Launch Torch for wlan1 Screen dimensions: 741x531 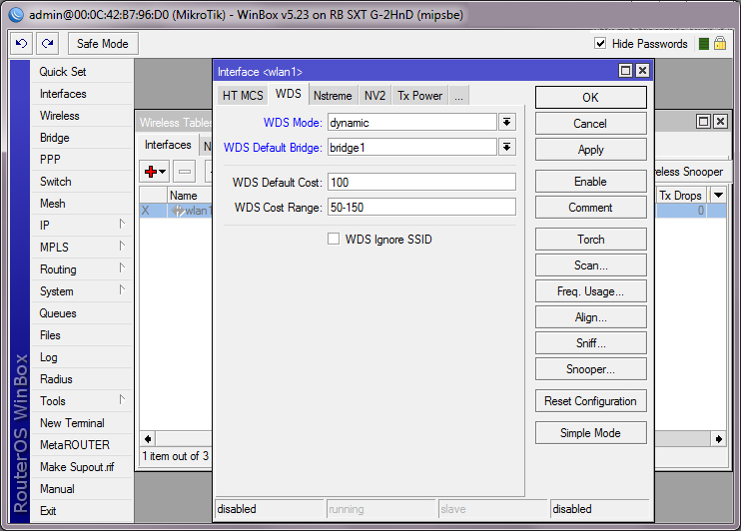pos(591,240)
